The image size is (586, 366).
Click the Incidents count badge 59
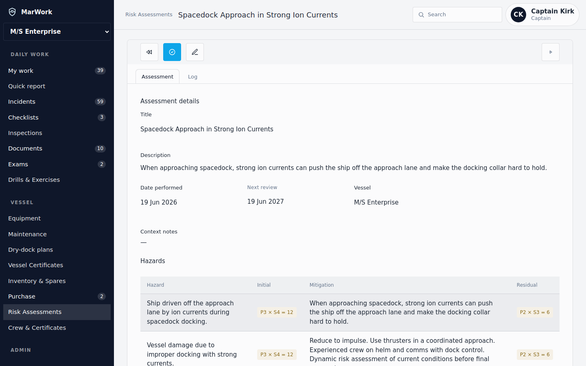(x=100, y=102)
